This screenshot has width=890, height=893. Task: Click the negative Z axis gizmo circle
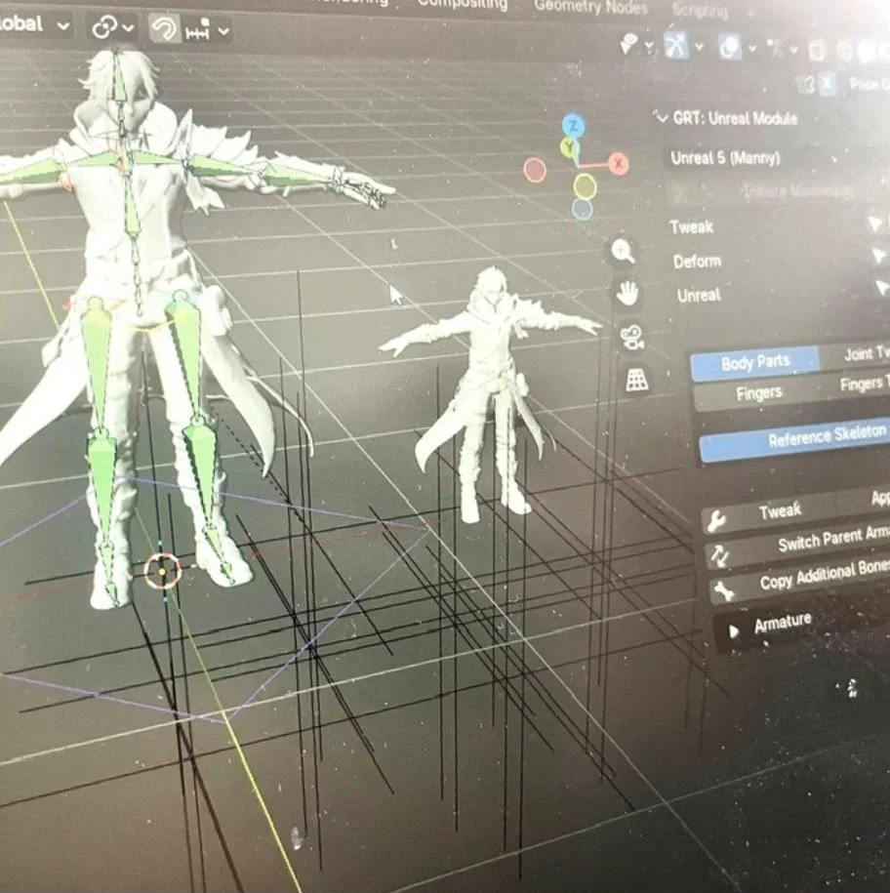point(582,209)
